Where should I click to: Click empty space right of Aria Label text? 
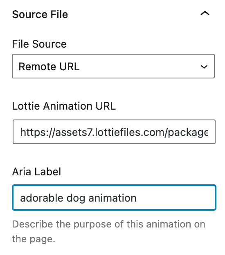coord(175,198)
